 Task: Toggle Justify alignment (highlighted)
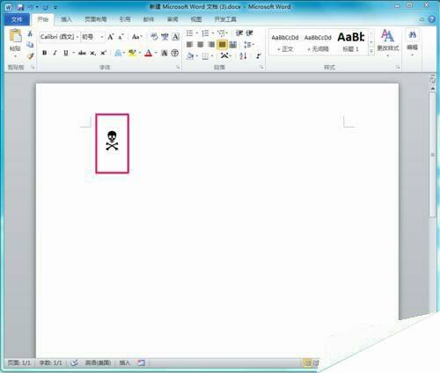223,45
